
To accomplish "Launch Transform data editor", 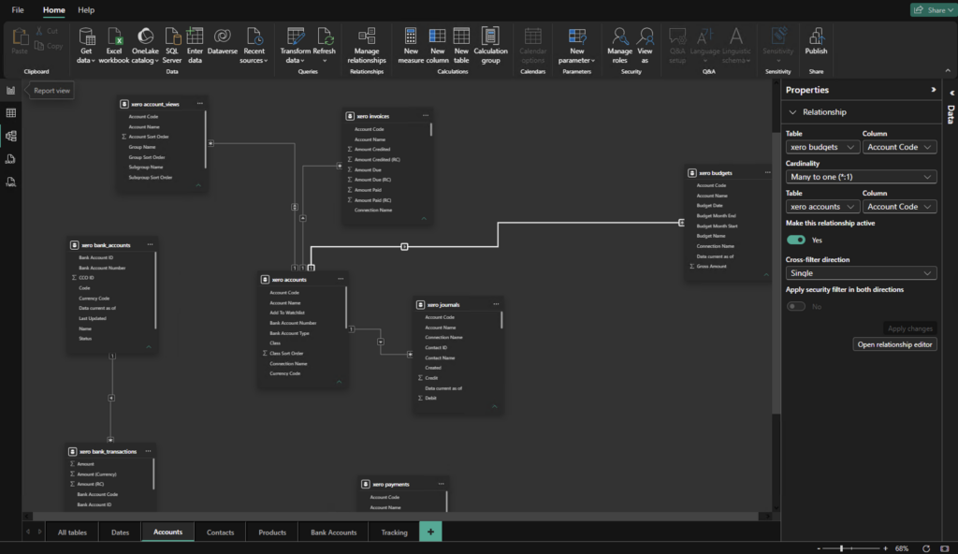I will click(295, 46).
